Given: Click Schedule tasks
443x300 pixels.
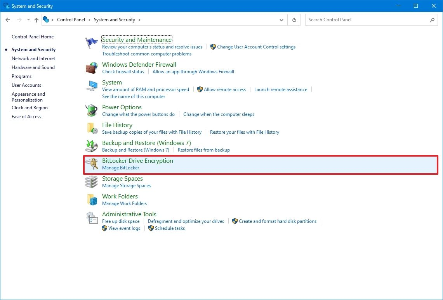Looking at the screenshot, I should [170, 228].
